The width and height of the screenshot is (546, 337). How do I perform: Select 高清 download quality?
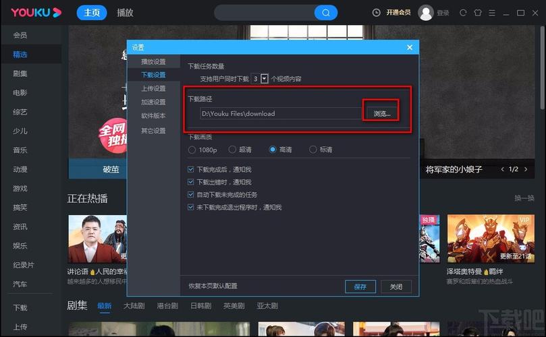coord(273,150)
